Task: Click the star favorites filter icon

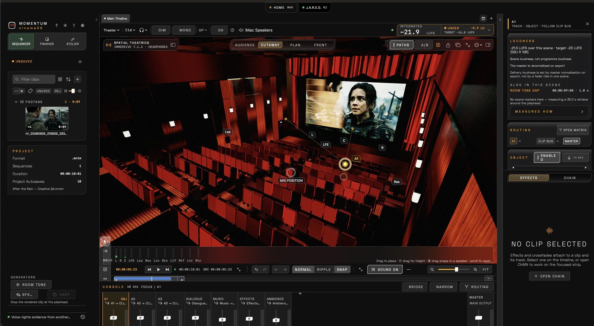Action: click(22, 91)
